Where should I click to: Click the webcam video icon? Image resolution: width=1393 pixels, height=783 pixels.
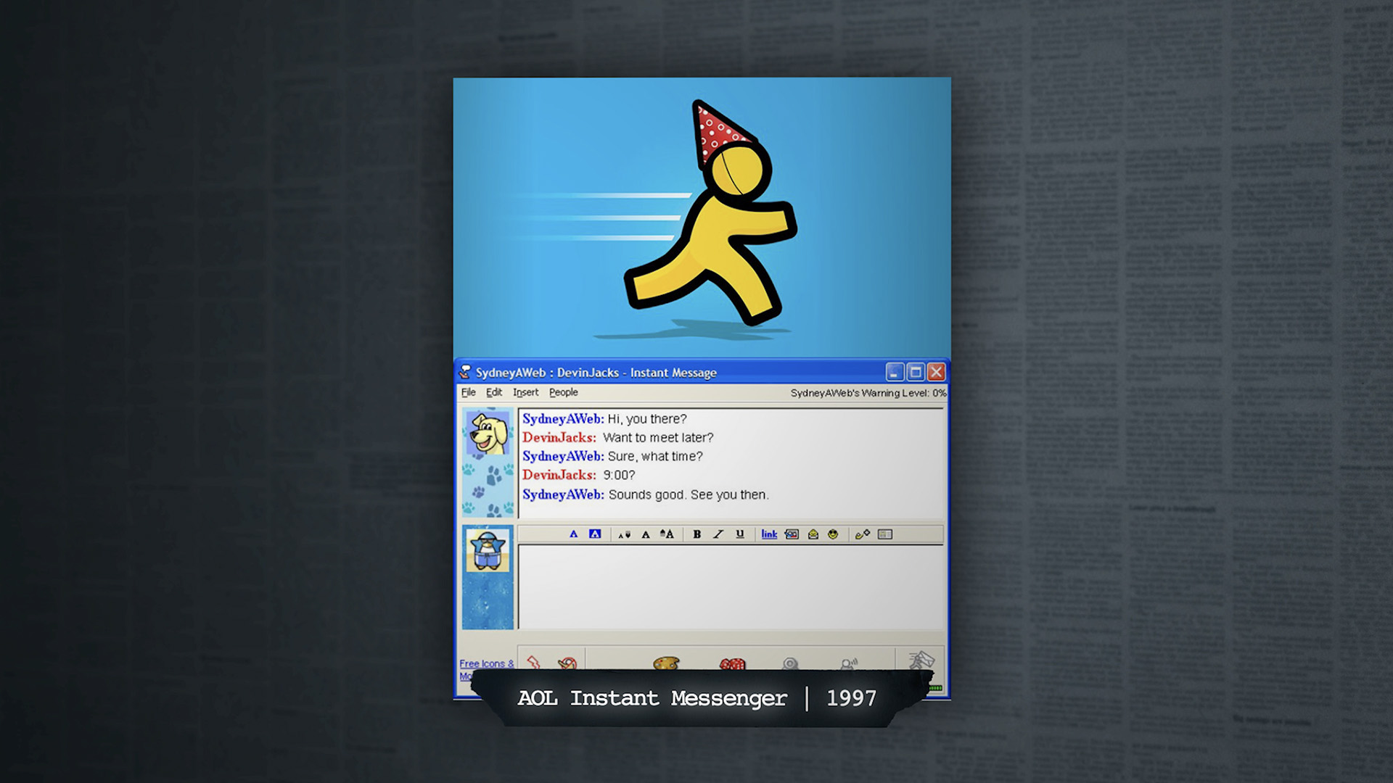pos(791,663)
